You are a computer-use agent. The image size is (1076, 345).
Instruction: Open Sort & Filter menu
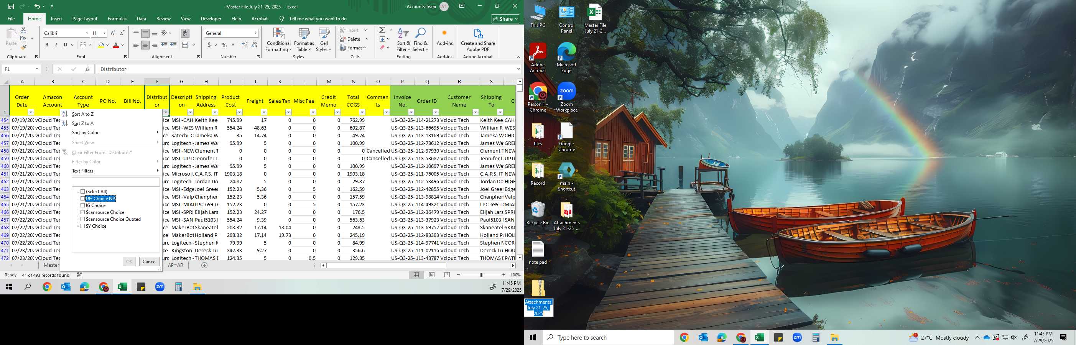(403, 40)
